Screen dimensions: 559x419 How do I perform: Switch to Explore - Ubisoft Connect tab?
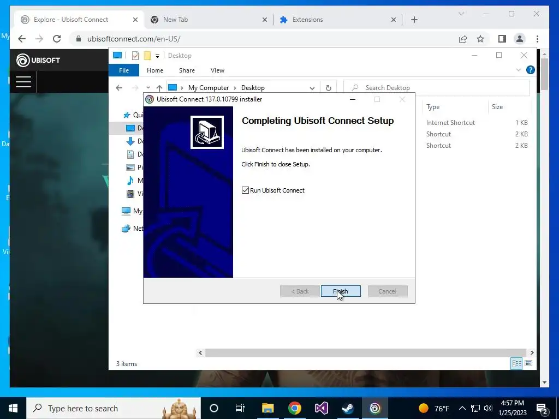80,20
